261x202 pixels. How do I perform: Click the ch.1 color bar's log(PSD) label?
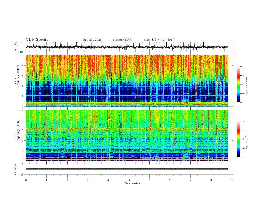247,86
